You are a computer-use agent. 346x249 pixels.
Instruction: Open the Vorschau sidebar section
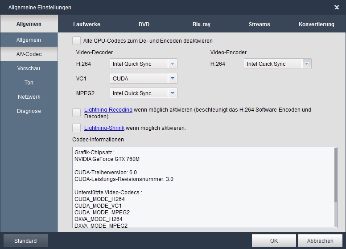click(29, 68)
